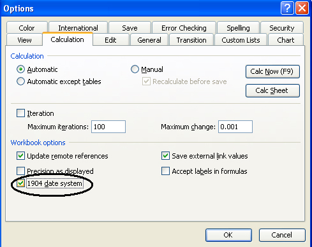The image size is (312, 247).
Task: Open the International tab
Action: (x=78, y=28)
